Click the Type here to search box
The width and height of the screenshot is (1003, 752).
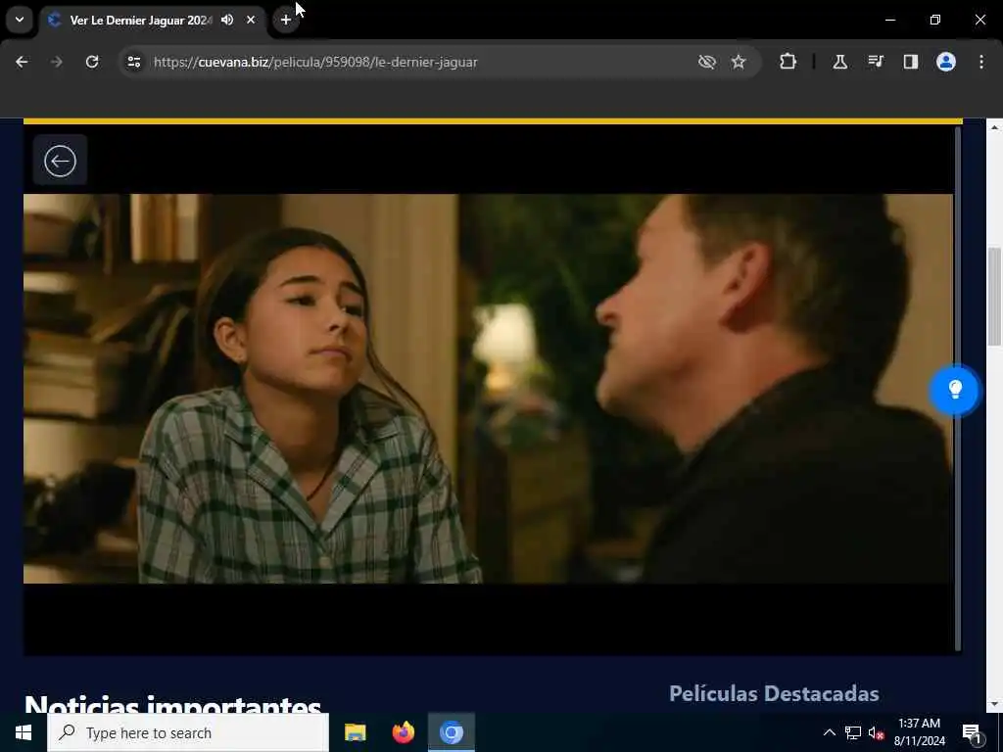pos(188,732)
